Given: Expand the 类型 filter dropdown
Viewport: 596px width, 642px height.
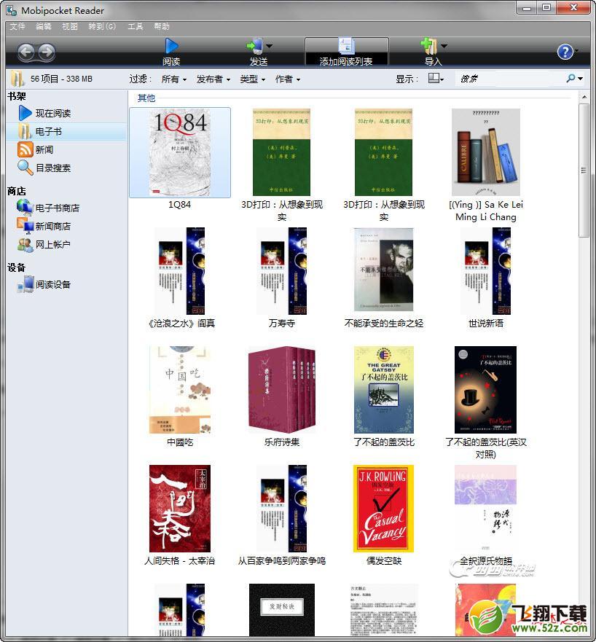Looking at the screenshot, I should point(253,79).
